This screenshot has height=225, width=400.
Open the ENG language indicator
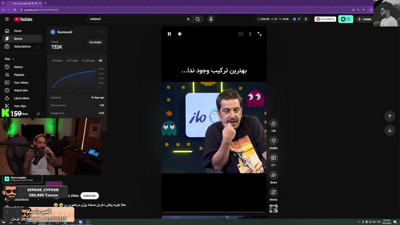379,222
